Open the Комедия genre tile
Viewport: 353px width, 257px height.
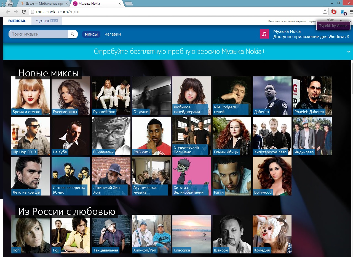(272, 234)
